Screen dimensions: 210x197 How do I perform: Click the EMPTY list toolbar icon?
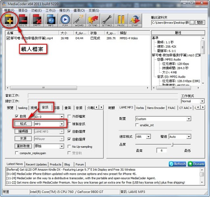tap(37, 20)
